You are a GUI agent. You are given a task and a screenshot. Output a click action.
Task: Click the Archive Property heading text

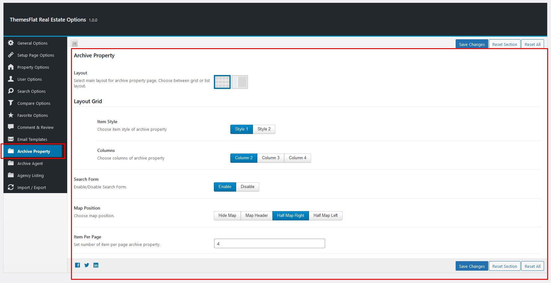[x=94, y=55]
